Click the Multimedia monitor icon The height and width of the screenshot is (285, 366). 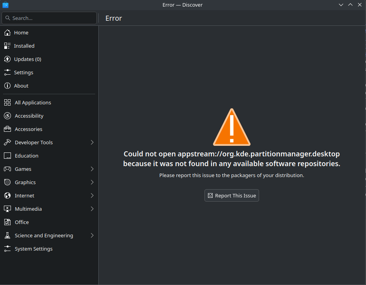click(x=7, y=209)
